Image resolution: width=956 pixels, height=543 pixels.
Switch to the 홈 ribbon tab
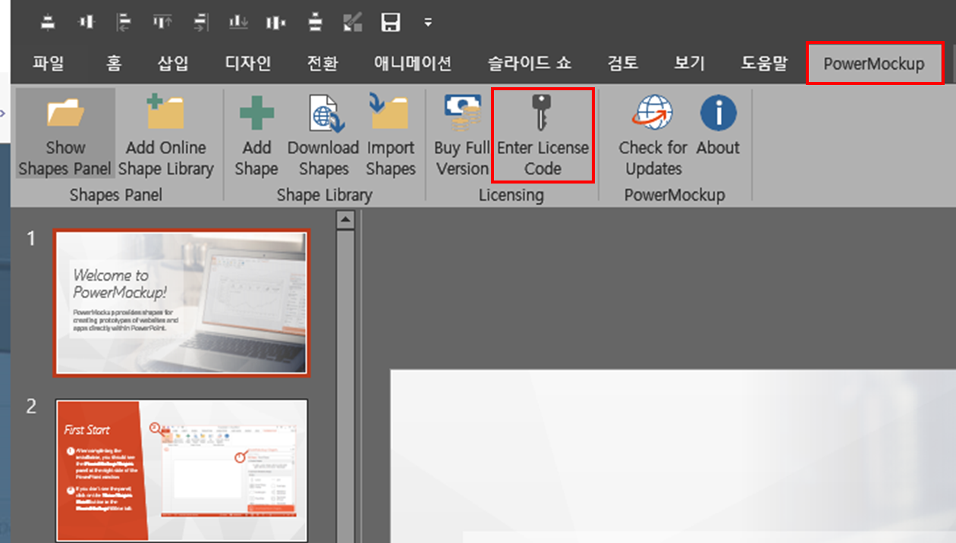114,64
